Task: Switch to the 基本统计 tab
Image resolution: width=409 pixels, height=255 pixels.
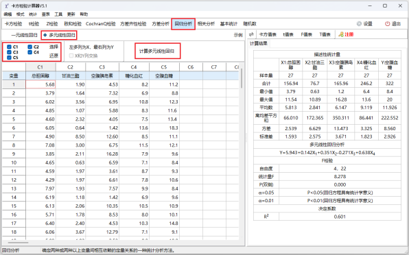Action: tap(229, 24)
